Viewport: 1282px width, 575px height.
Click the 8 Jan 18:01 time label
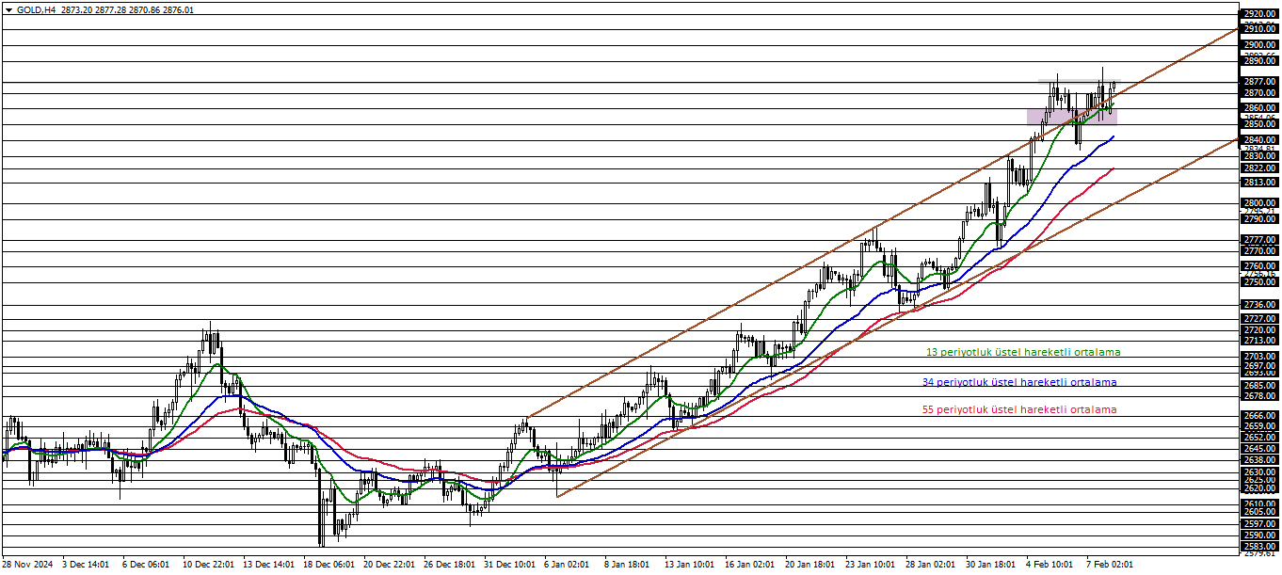(628, 565)
